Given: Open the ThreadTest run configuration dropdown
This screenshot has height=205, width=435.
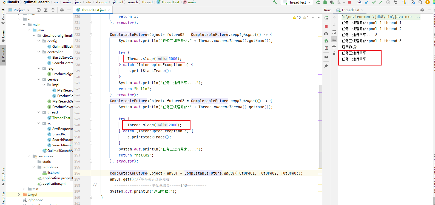Looking at the screenshot, I should point(297,2).
